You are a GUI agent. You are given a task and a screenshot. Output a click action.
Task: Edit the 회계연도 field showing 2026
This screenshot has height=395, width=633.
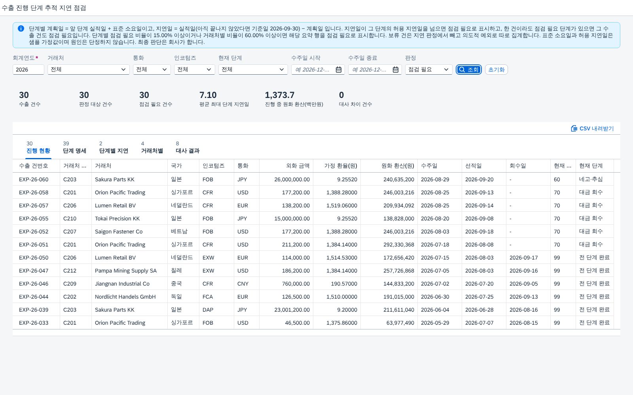click(28, 70)
